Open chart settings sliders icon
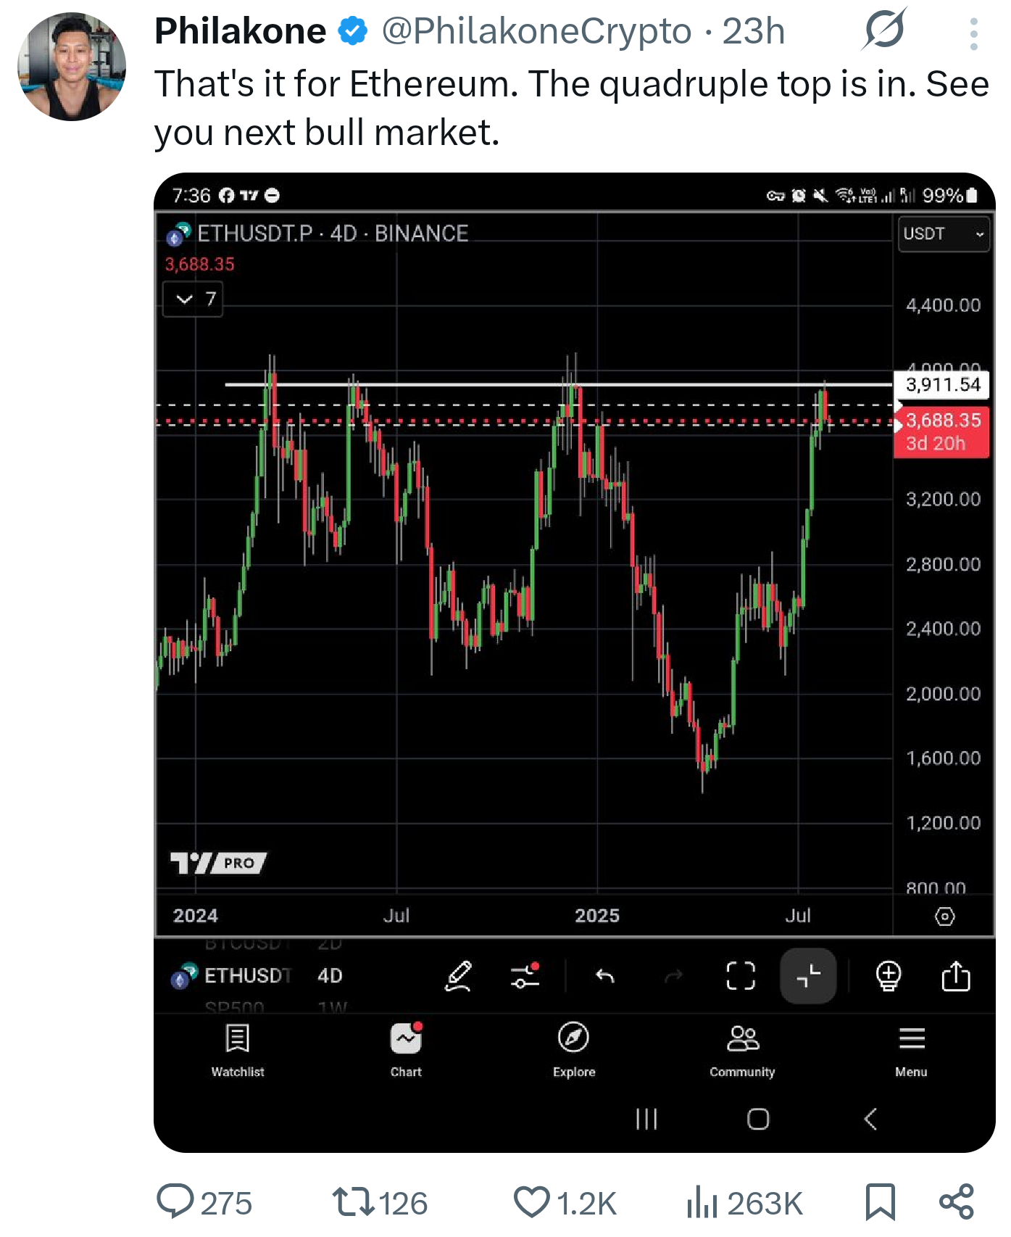 point(525,976)
